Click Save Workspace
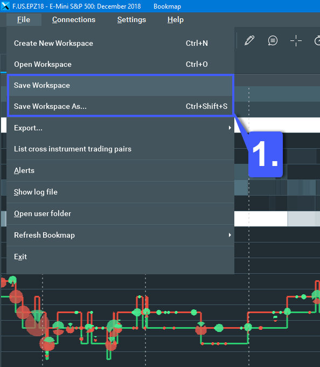Viewport: 320px width, 367px height. (121, 86)
